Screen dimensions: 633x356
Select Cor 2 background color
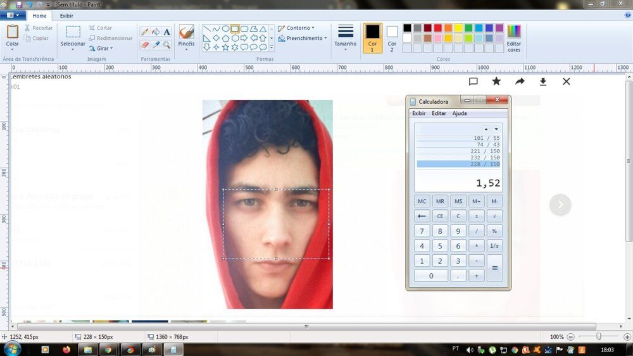click(x=392, y=38)
